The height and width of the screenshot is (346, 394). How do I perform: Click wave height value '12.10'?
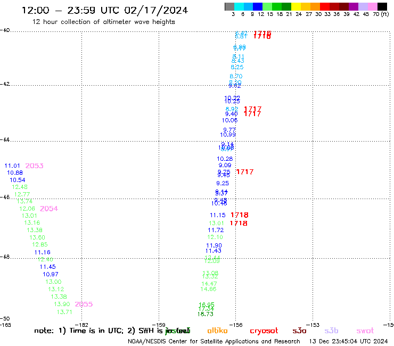click(215, 237)
